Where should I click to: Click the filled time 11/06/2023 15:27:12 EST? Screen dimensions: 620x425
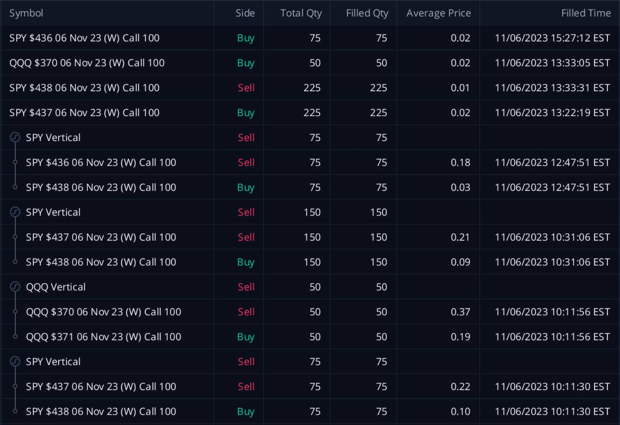552,38
